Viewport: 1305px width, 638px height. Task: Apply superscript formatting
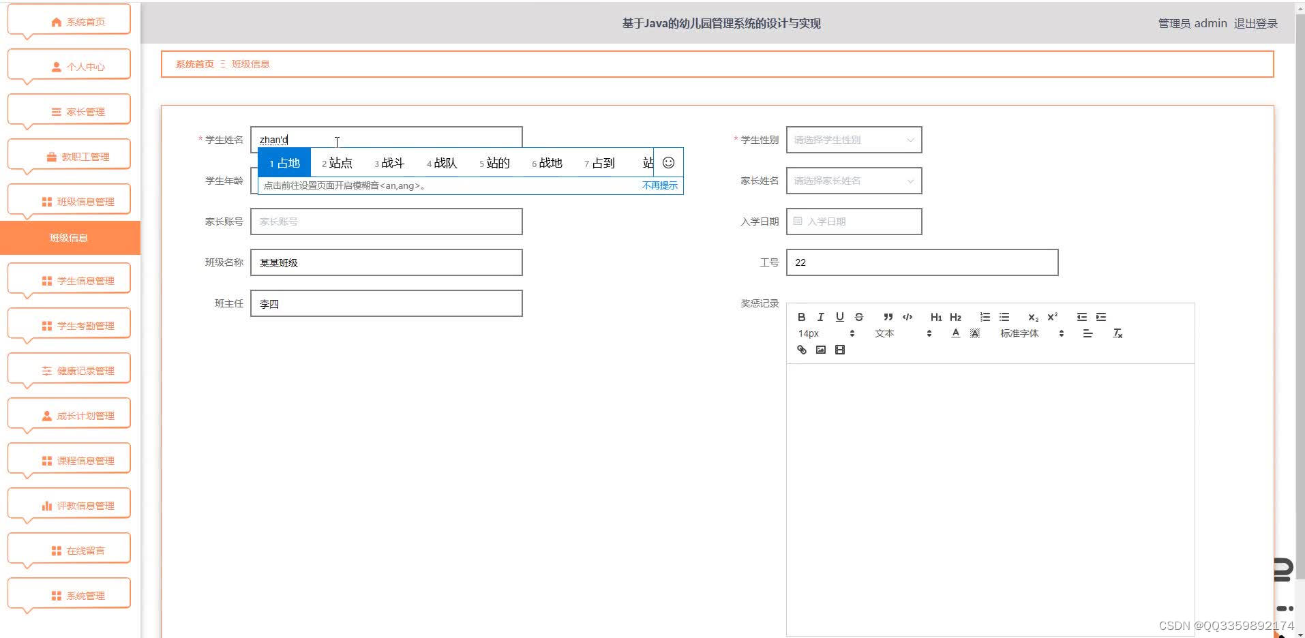pos(1053,317)
